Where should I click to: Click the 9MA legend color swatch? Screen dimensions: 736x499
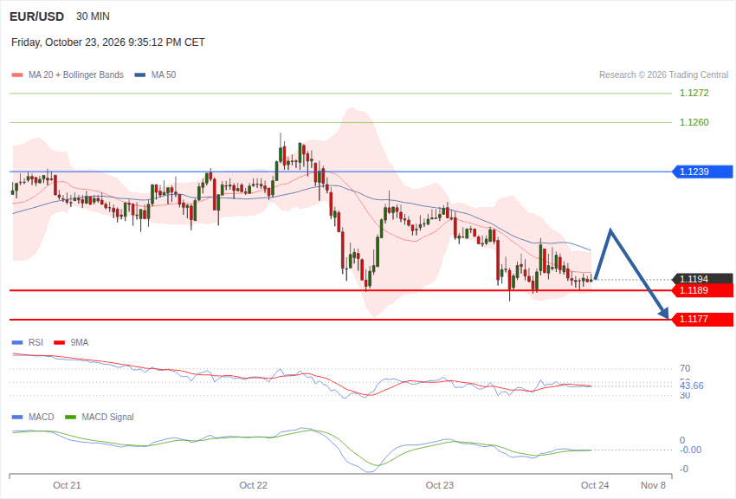click(59, 343)
